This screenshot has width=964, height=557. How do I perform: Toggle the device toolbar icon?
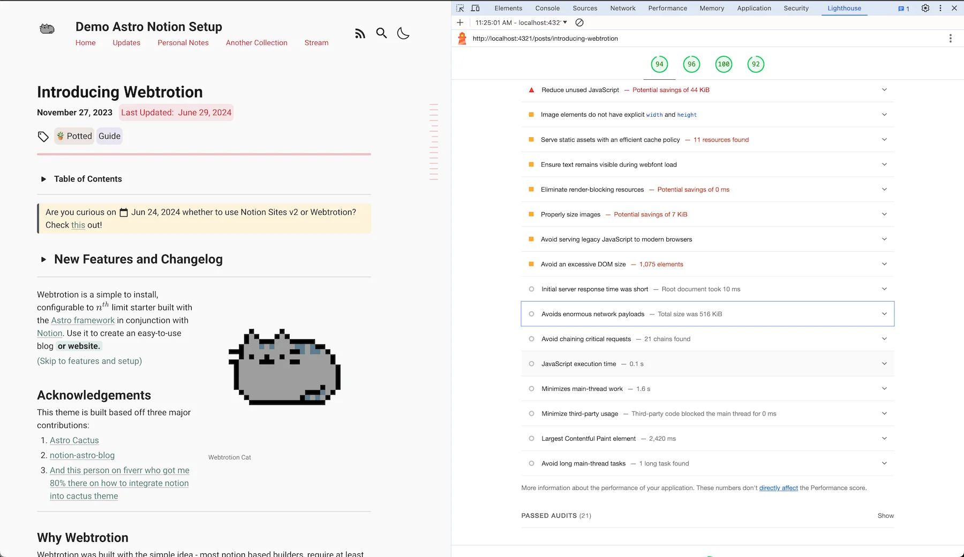pos(475,8)
